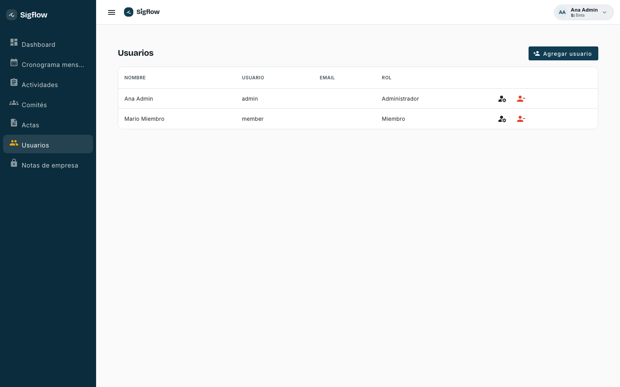Open the account menu chevron

coord(604,12)
